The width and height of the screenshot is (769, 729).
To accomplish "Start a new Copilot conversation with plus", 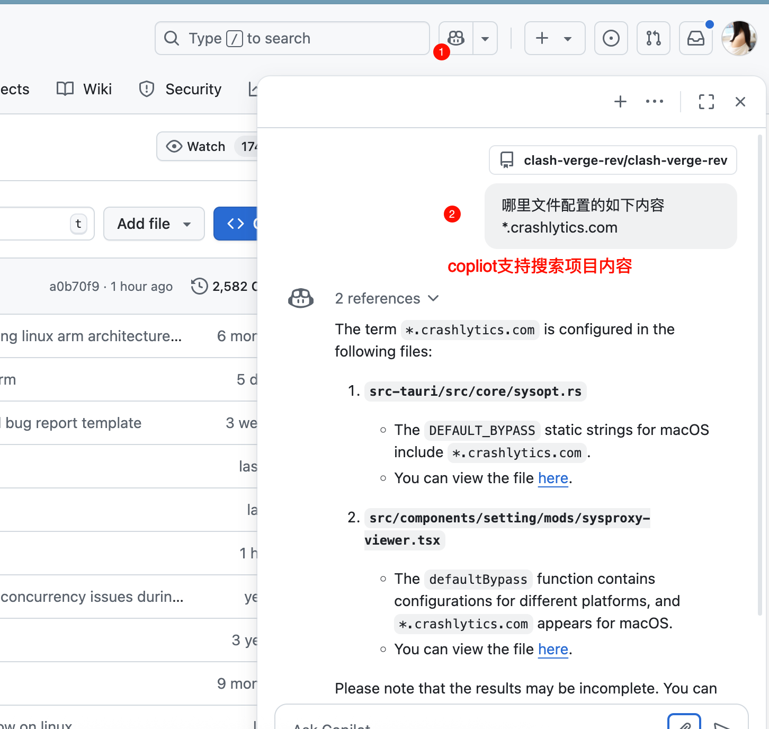I will click(x=620, y=102).
